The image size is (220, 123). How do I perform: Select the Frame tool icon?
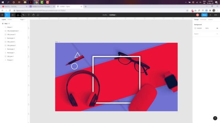tap(13, 15)
